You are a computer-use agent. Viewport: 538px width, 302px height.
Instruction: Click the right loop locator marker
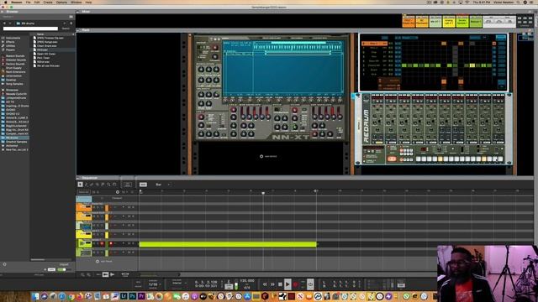click(x=316, y=191)
